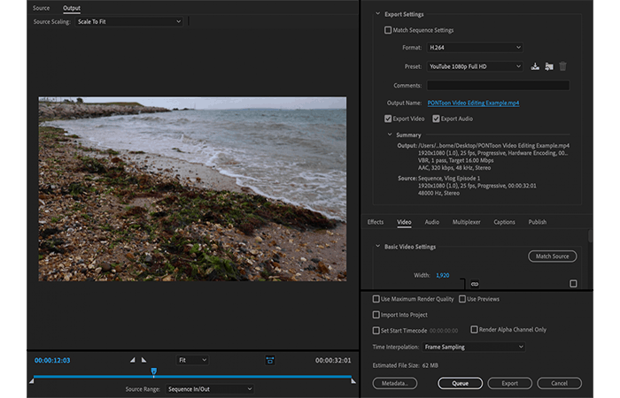Enable Use Maximum Render Quality
620x398 pixels.
point(376,299)
